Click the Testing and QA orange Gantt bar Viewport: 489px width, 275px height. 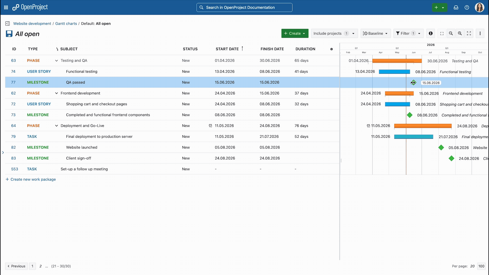point(397,61)
